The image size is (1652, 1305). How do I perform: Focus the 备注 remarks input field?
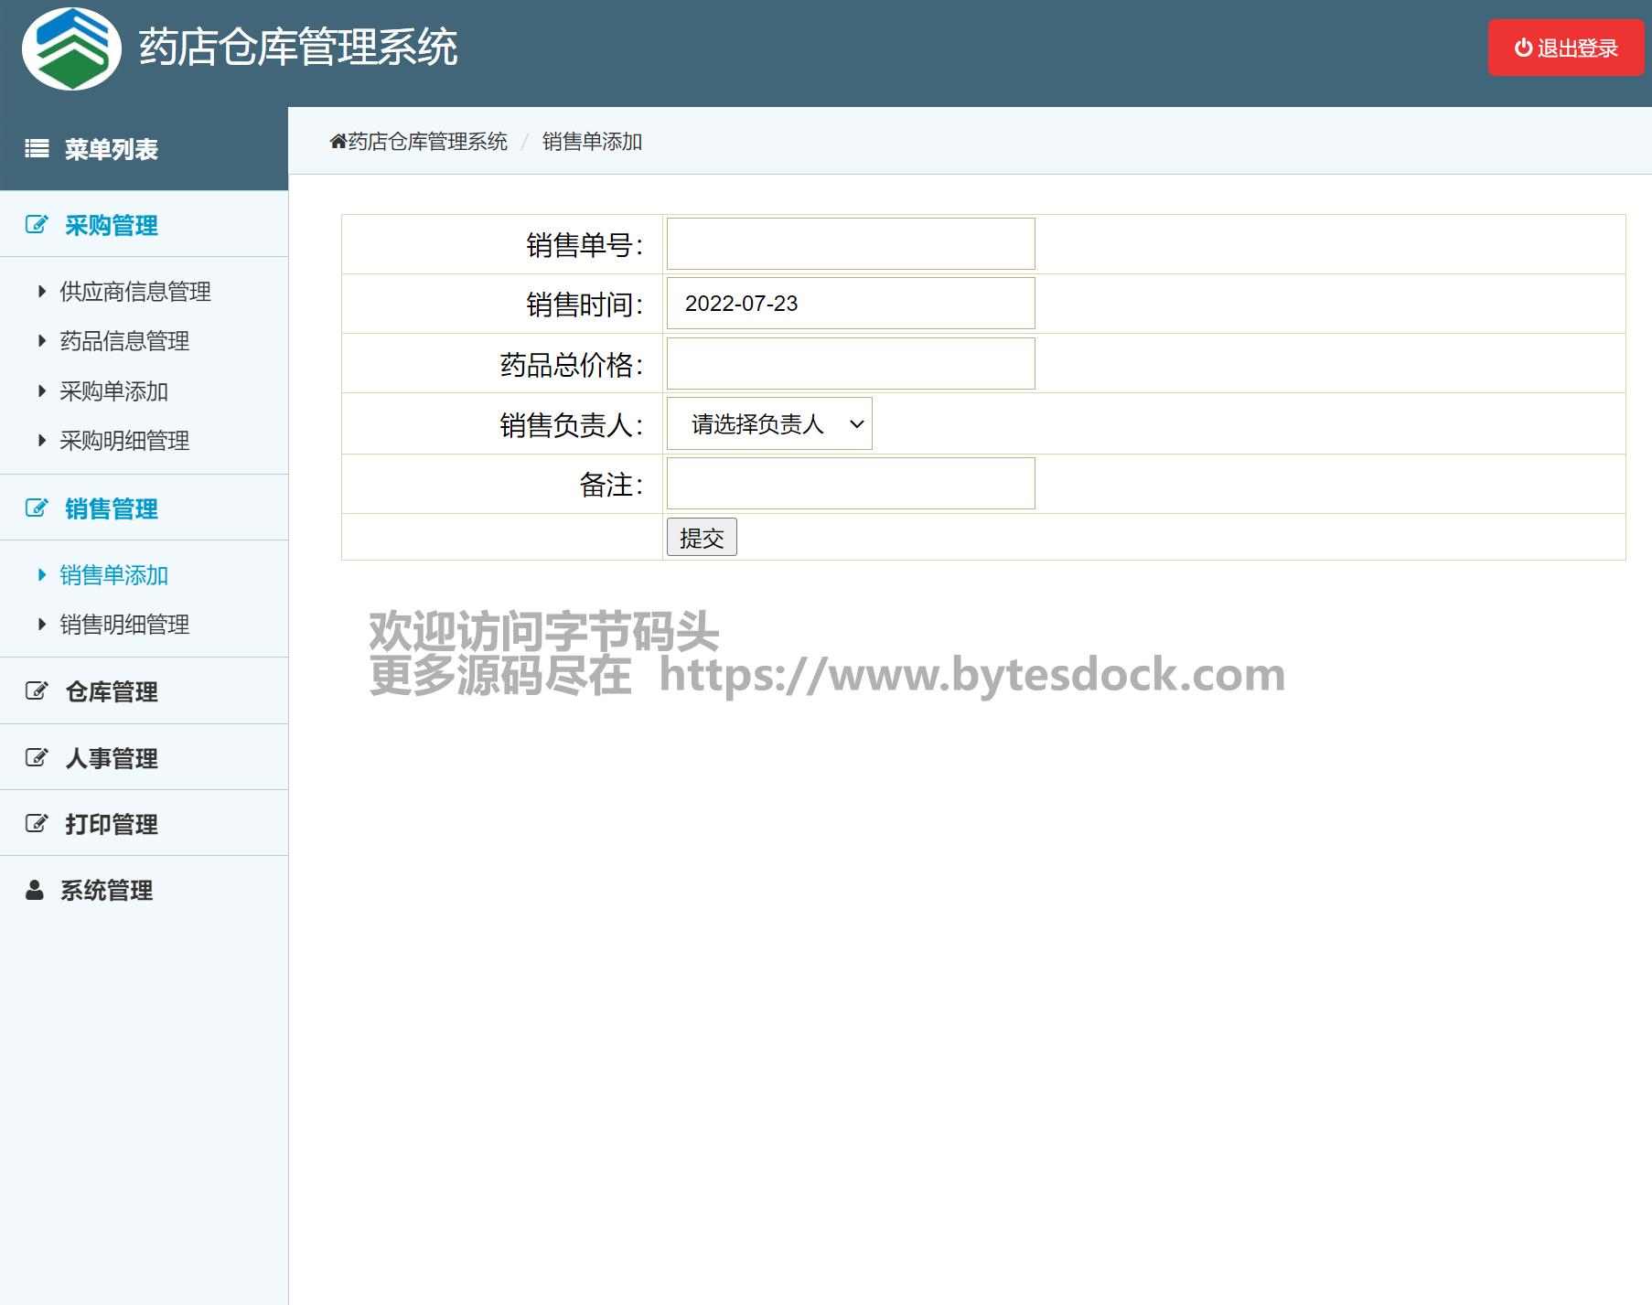[851, 484]
